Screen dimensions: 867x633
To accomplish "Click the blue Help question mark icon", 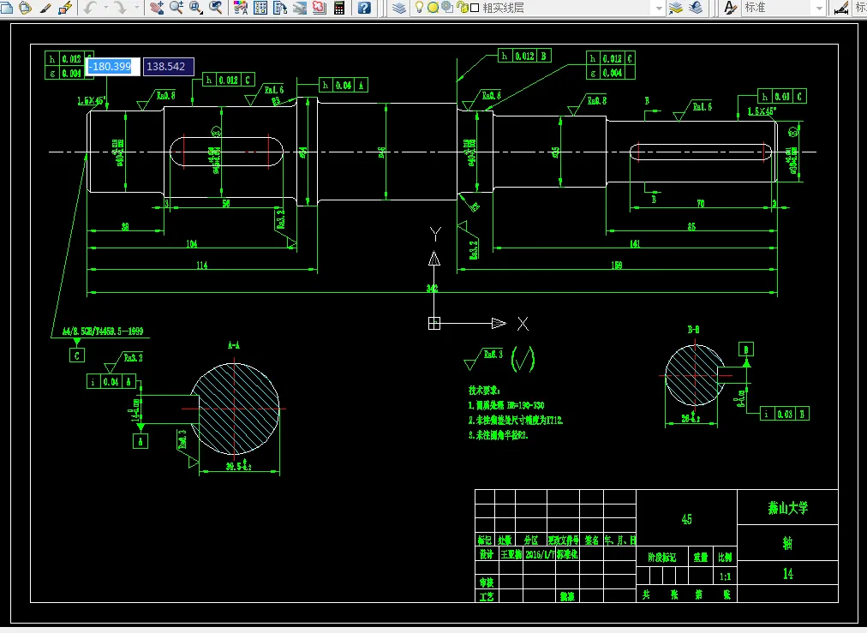I will pyautogui.click(x=364, y=8).
